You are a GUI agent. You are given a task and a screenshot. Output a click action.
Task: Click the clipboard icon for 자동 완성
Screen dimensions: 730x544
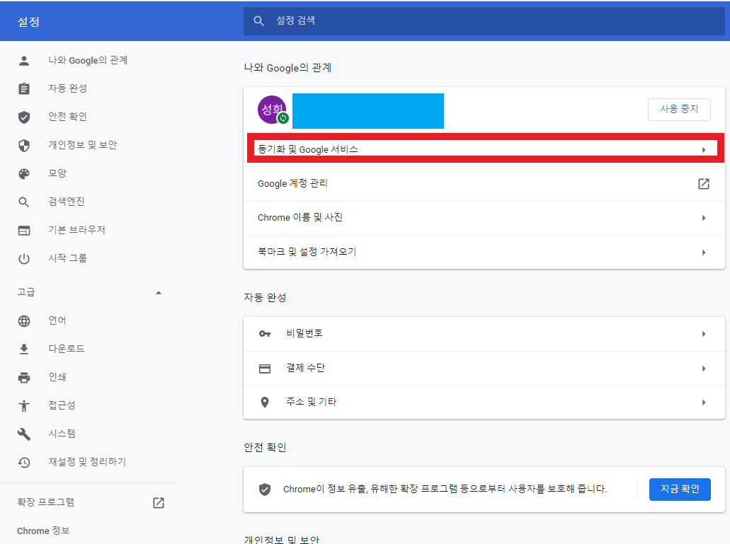point(24,89)
